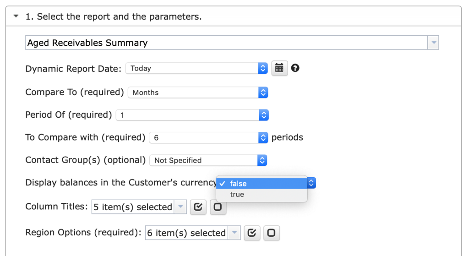The image size is (469, 256).
Task: Open the Period Of dropdown
Action: (192, 115)
